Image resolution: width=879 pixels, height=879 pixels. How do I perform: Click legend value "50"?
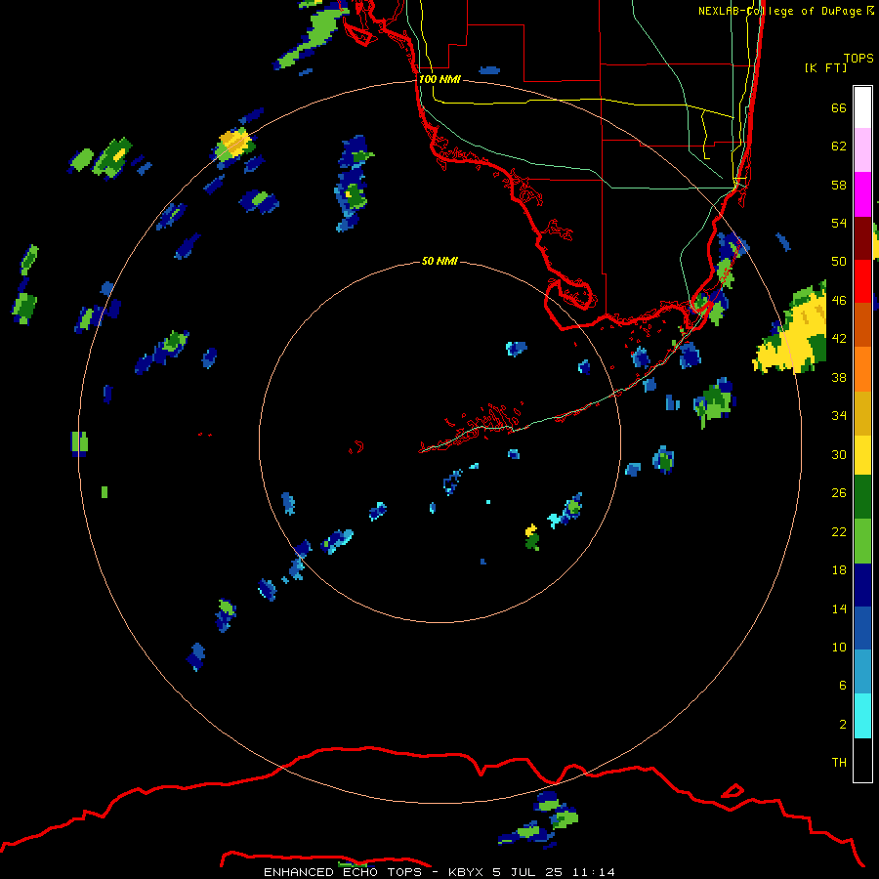point(839,262)
